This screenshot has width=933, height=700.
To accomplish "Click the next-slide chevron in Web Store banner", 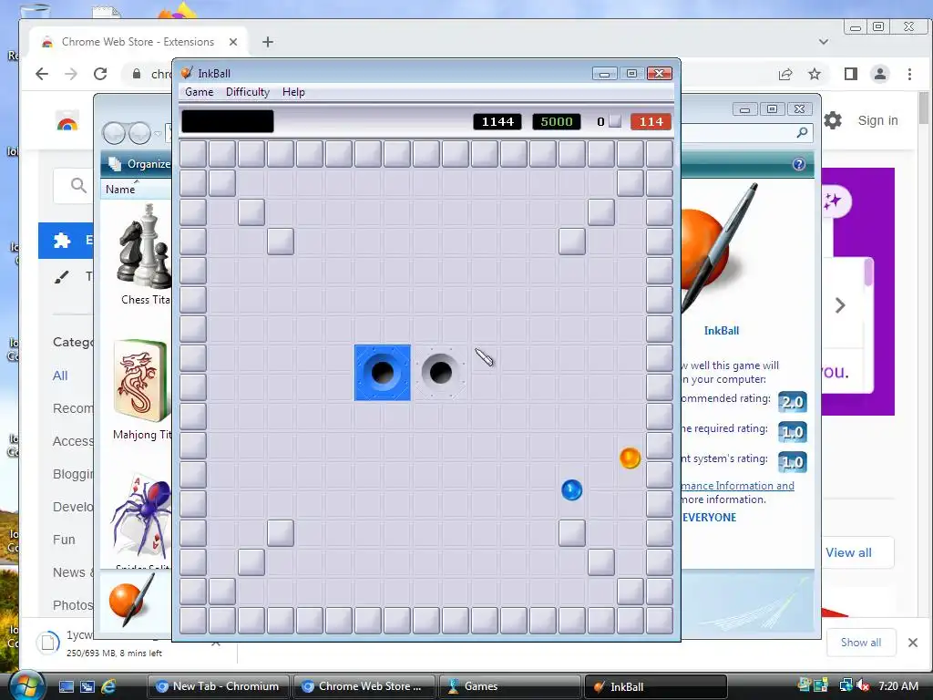I will 839,305.
